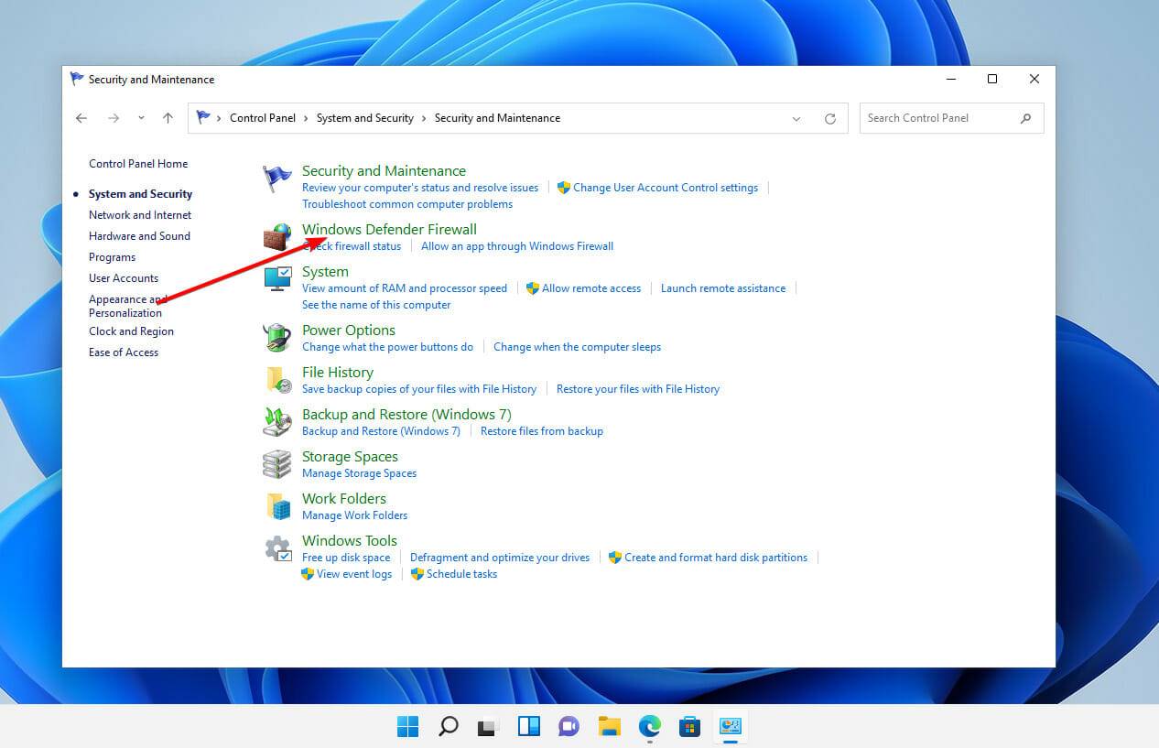The width and height of the screenshot is (1159, 748).
Task: Click Schedule tasks link
Action: tap(461, 574)
